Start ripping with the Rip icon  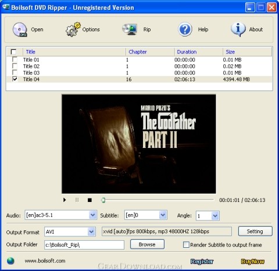tap(130, 30)
